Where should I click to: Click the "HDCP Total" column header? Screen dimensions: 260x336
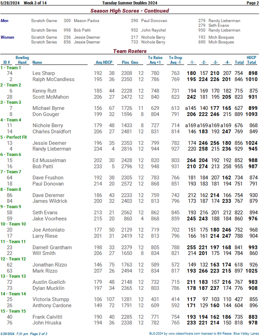point(251,60)
